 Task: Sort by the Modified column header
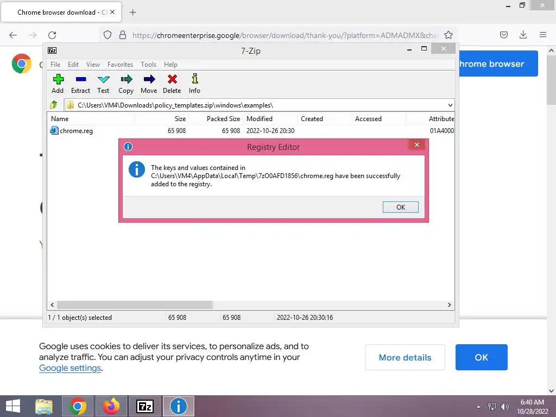(270, 119)
